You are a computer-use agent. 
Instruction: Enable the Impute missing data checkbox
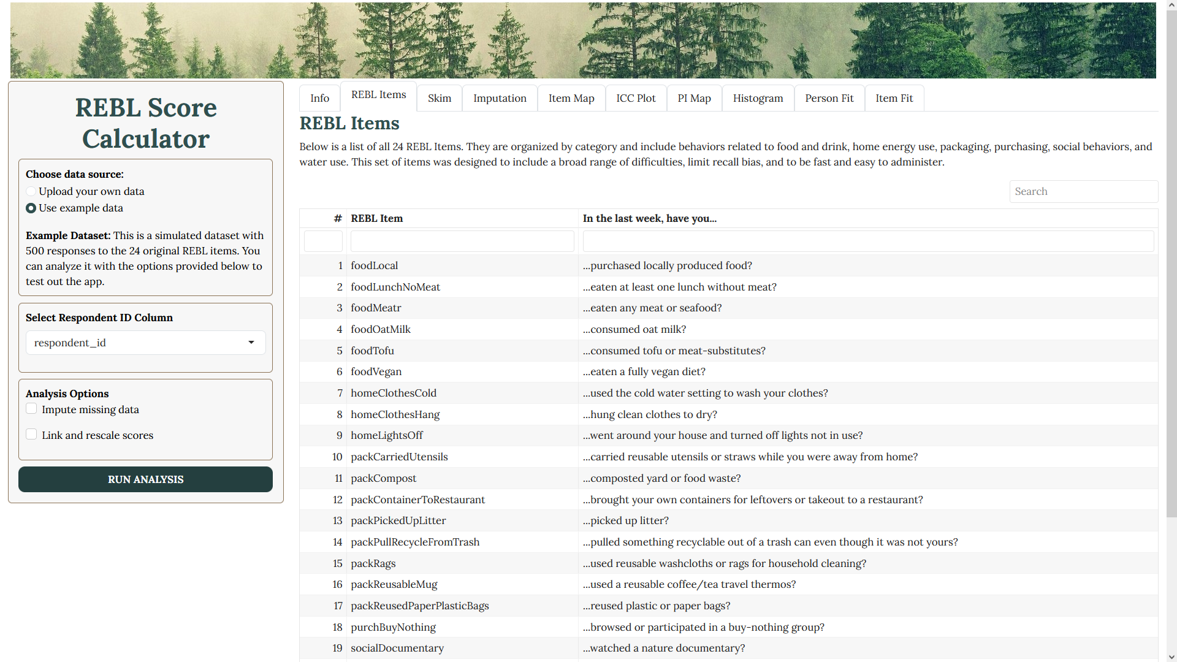(x=32, y=409)
